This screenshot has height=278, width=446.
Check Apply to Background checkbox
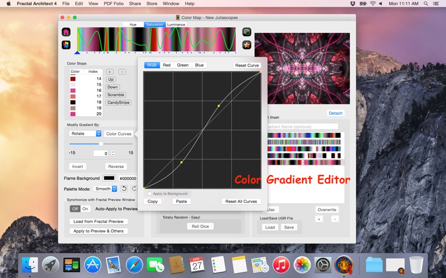point(149,193)
